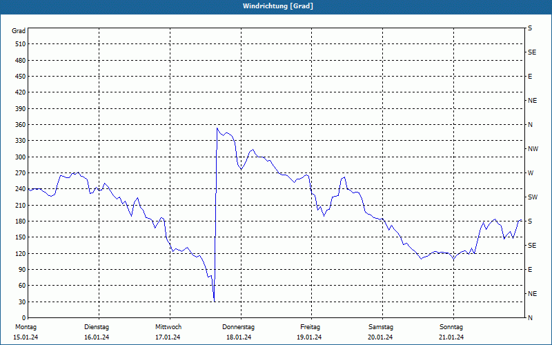Image resolution: width=552 pixels, height=345 pixels.
Task: Select the "240" y-axis value
Action: (x=21, y=189)
